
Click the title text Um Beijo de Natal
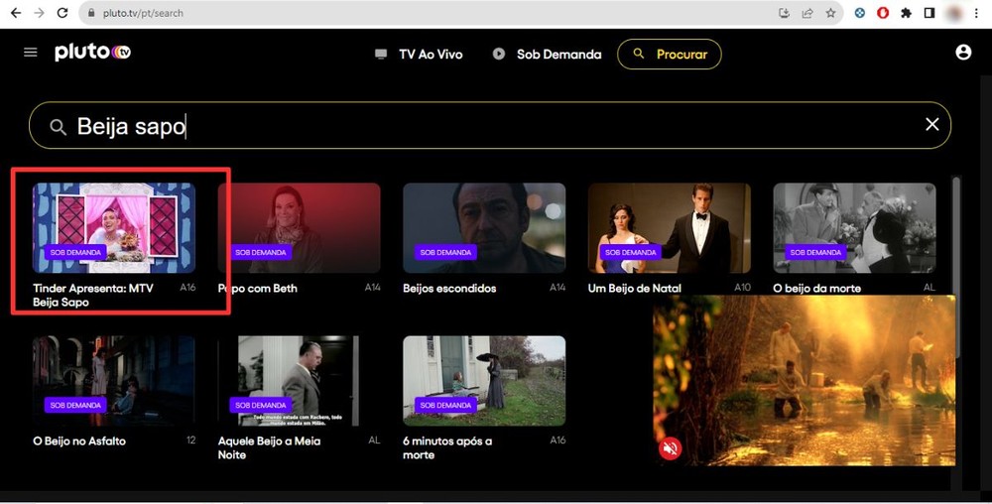[x=635, y=289]
